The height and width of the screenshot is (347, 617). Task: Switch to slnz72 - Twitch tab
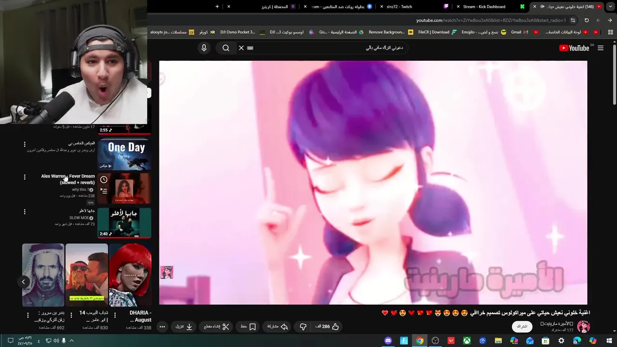pos(399,7)
